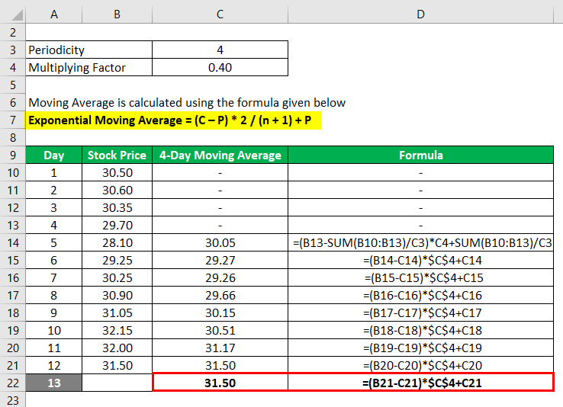Click the 4-Day Moving Average header
The width and height of the screenshot is (563, 407).
[220, 155]
